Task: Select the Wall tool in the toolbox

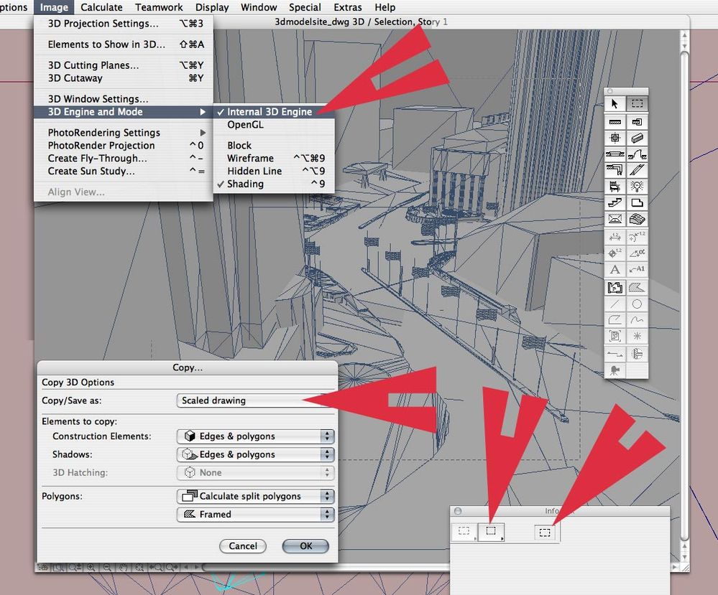Action: click(x=615, y=122)
